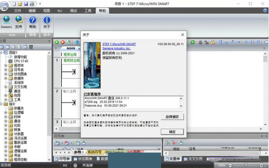Image resolution: width=269 pixels, height=168 pixels.
Task: Click the insert row icon in variable table toolbar
Action: [x=167, y=143]
